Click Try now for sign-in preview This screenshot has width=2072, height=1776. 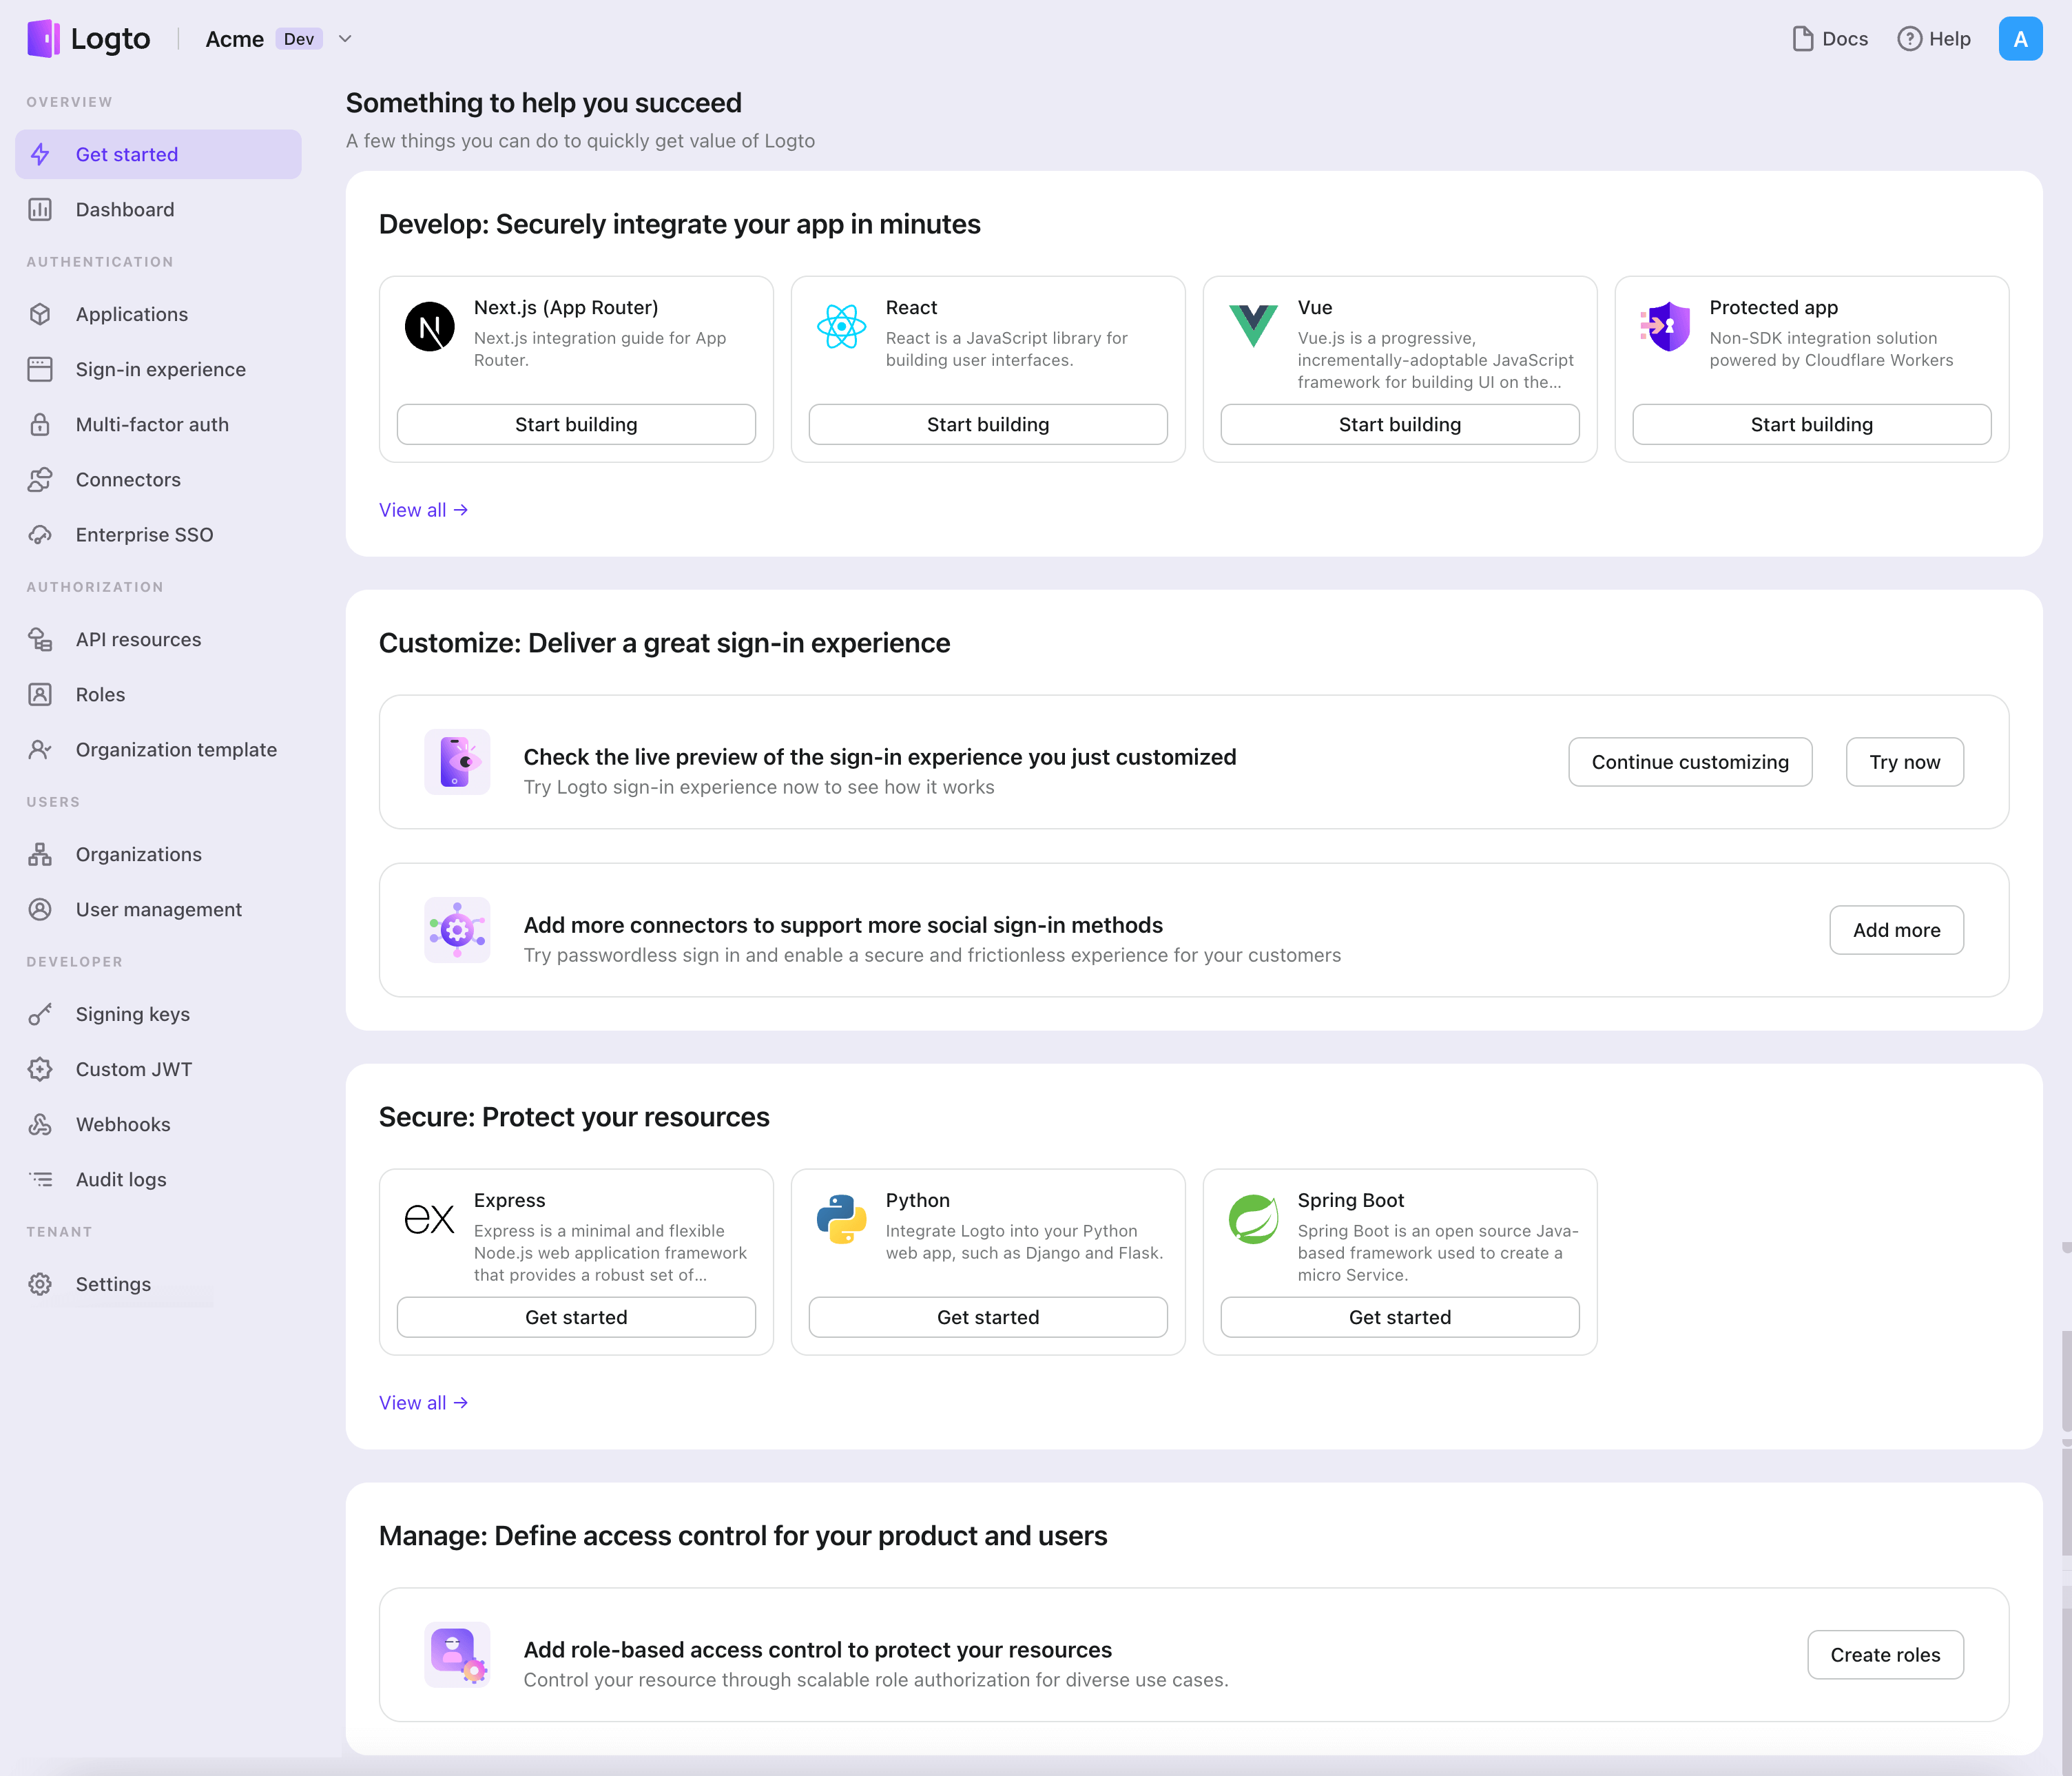(x=1904, y=762)
